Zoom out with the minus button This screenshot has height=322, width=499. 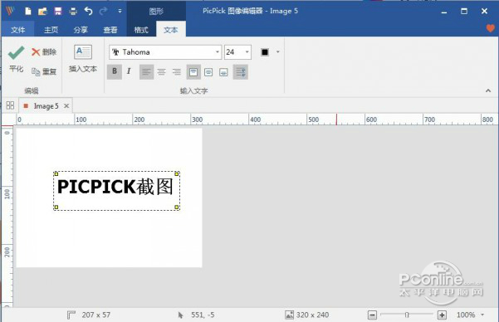(372, 315)
